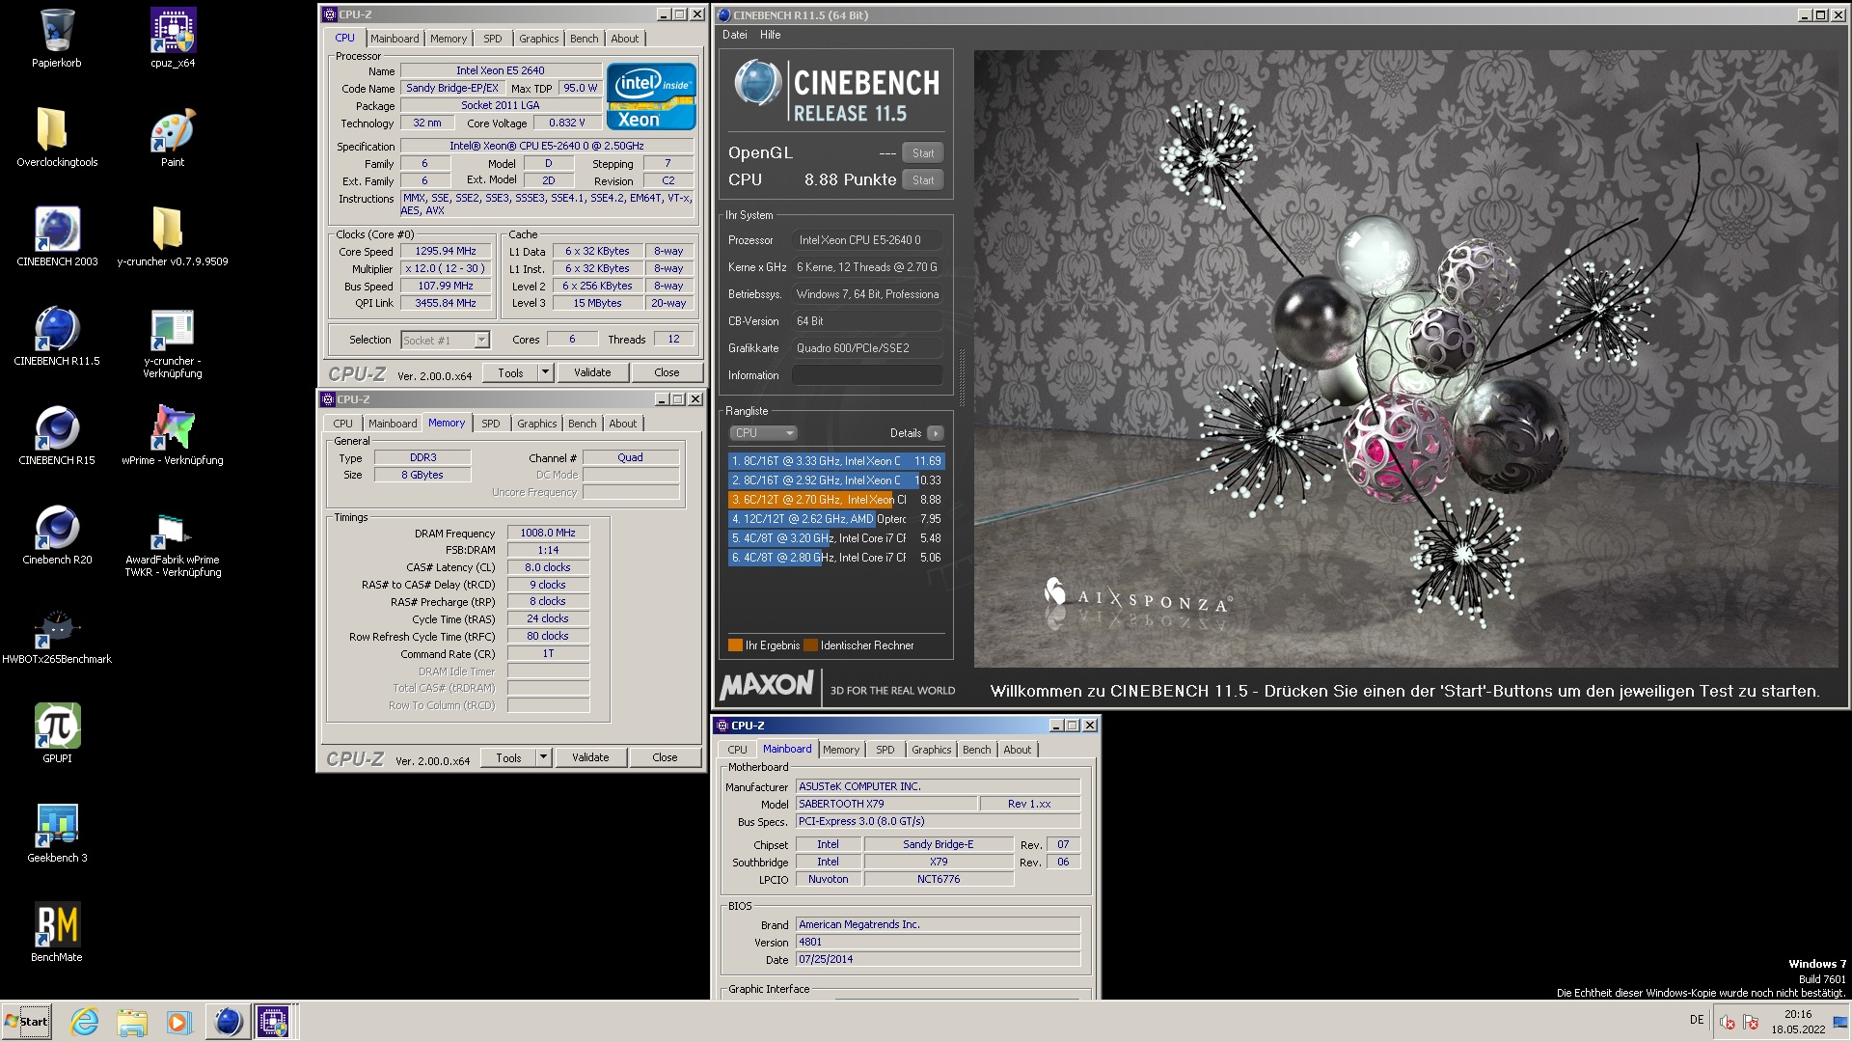Click the DRAM Frequency 1008.0 MHz value
Image resolution: width=1852 pixels, height=1042 pixels.
[x=548, y=533]
